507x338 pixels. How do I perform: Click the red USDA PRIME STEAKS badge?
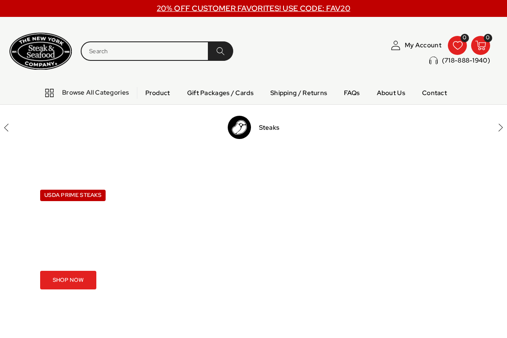point(73,195)
